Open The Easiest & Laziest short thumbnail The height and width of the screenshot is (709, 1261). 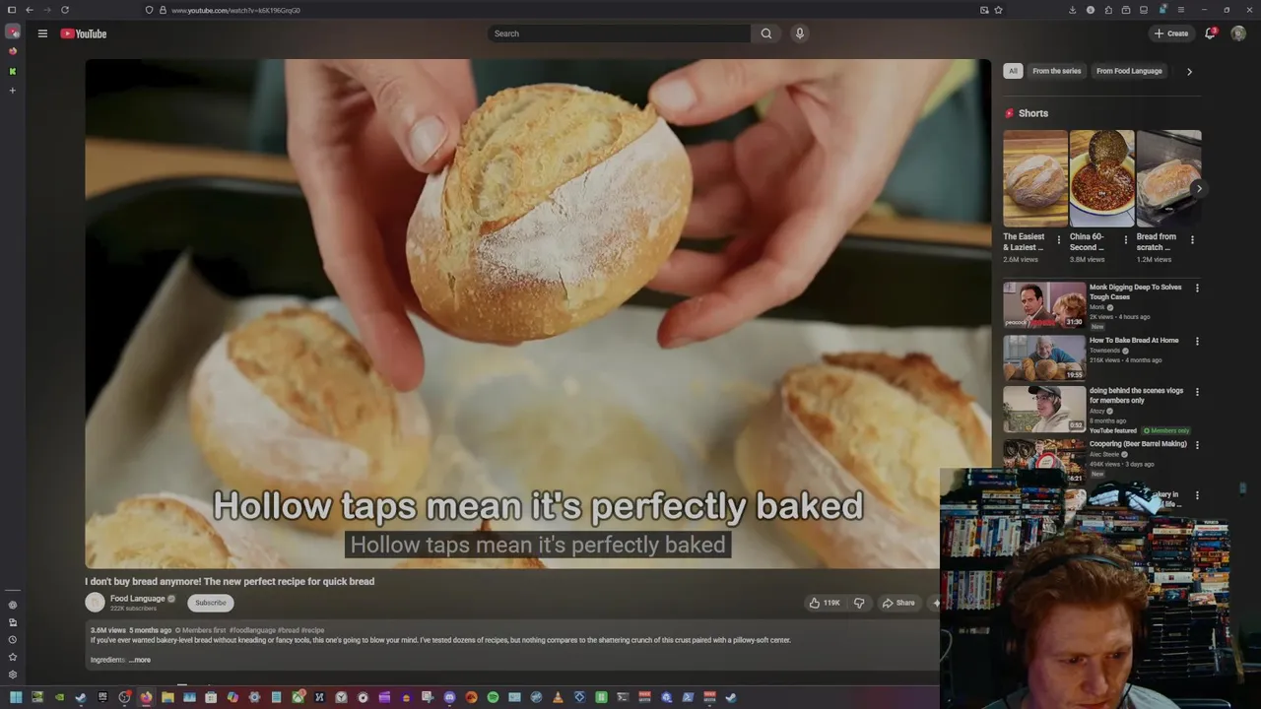(1035, 178)
